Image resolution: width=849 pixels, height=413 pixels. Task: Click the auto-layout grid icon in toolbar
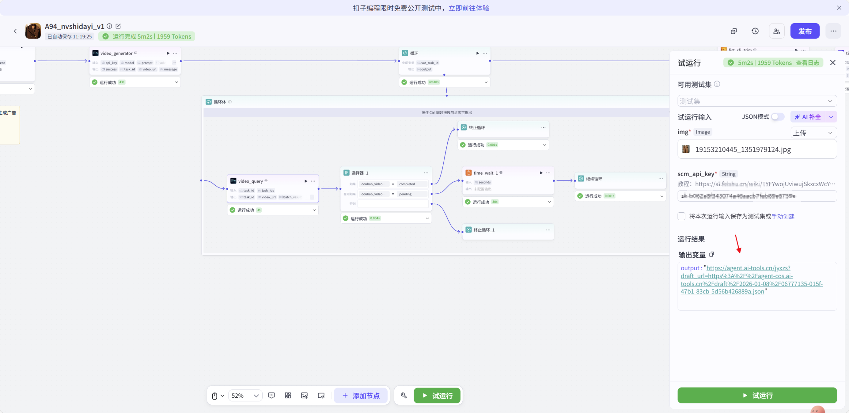pyautogui.click(x=288, y=395)
